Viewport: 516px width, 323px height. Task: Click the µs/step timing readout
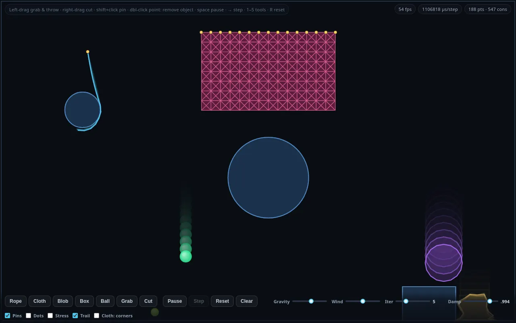(x=440, y=9)
